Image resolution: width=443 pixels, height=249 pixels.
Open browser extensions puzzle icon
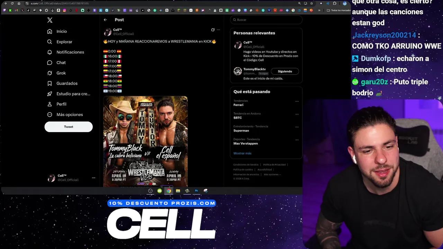pos(335,3)
